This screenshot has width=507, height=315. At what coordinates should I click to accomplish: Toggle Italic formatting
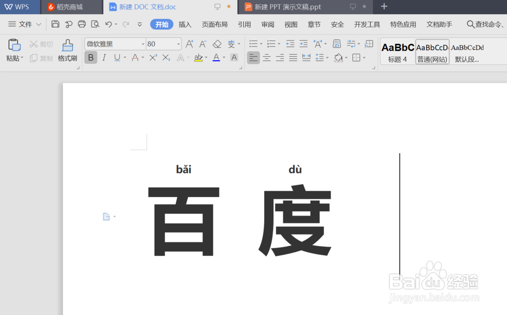click(104, 58)
